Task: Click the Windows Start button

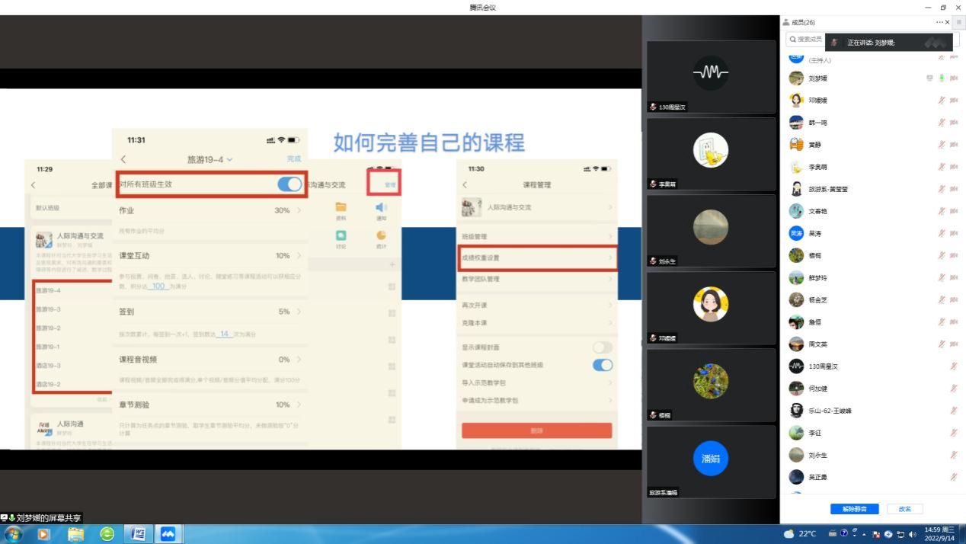Action: [14, 534]
